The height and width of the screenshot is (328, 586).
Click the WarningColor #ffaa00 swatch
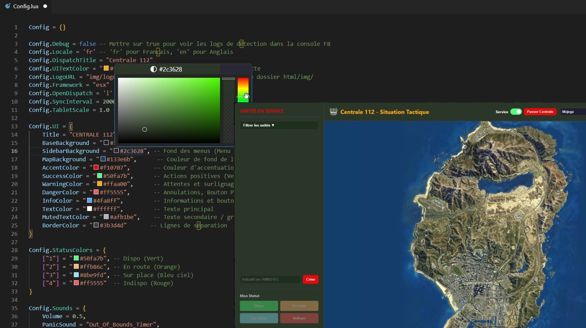pyautogui.click(x=99, y=184)
